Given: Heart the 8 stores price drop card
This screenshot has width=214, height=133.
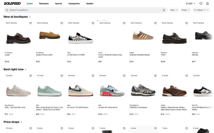Looking at the screenshot, I should point(62,128).
